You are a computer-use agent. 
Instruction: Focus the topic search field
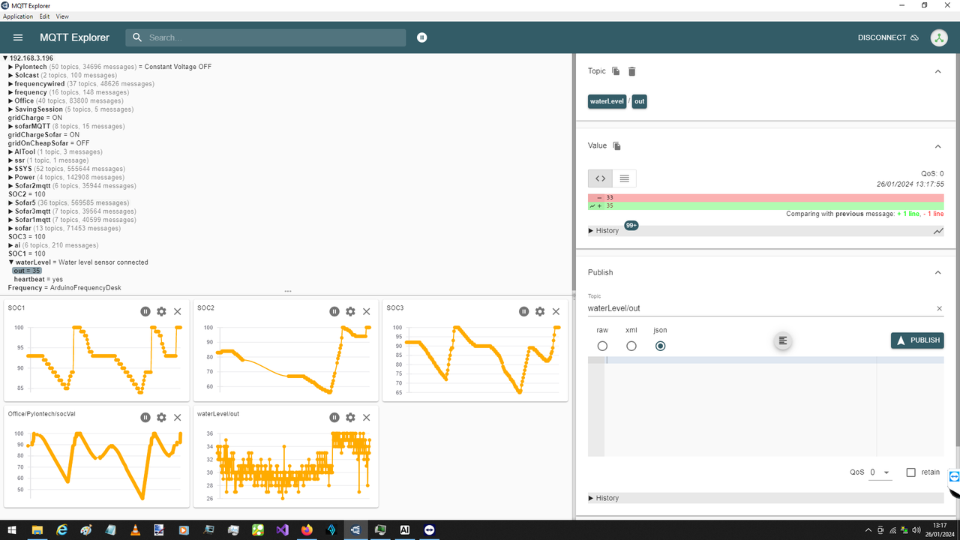click(x=265, y=37)
